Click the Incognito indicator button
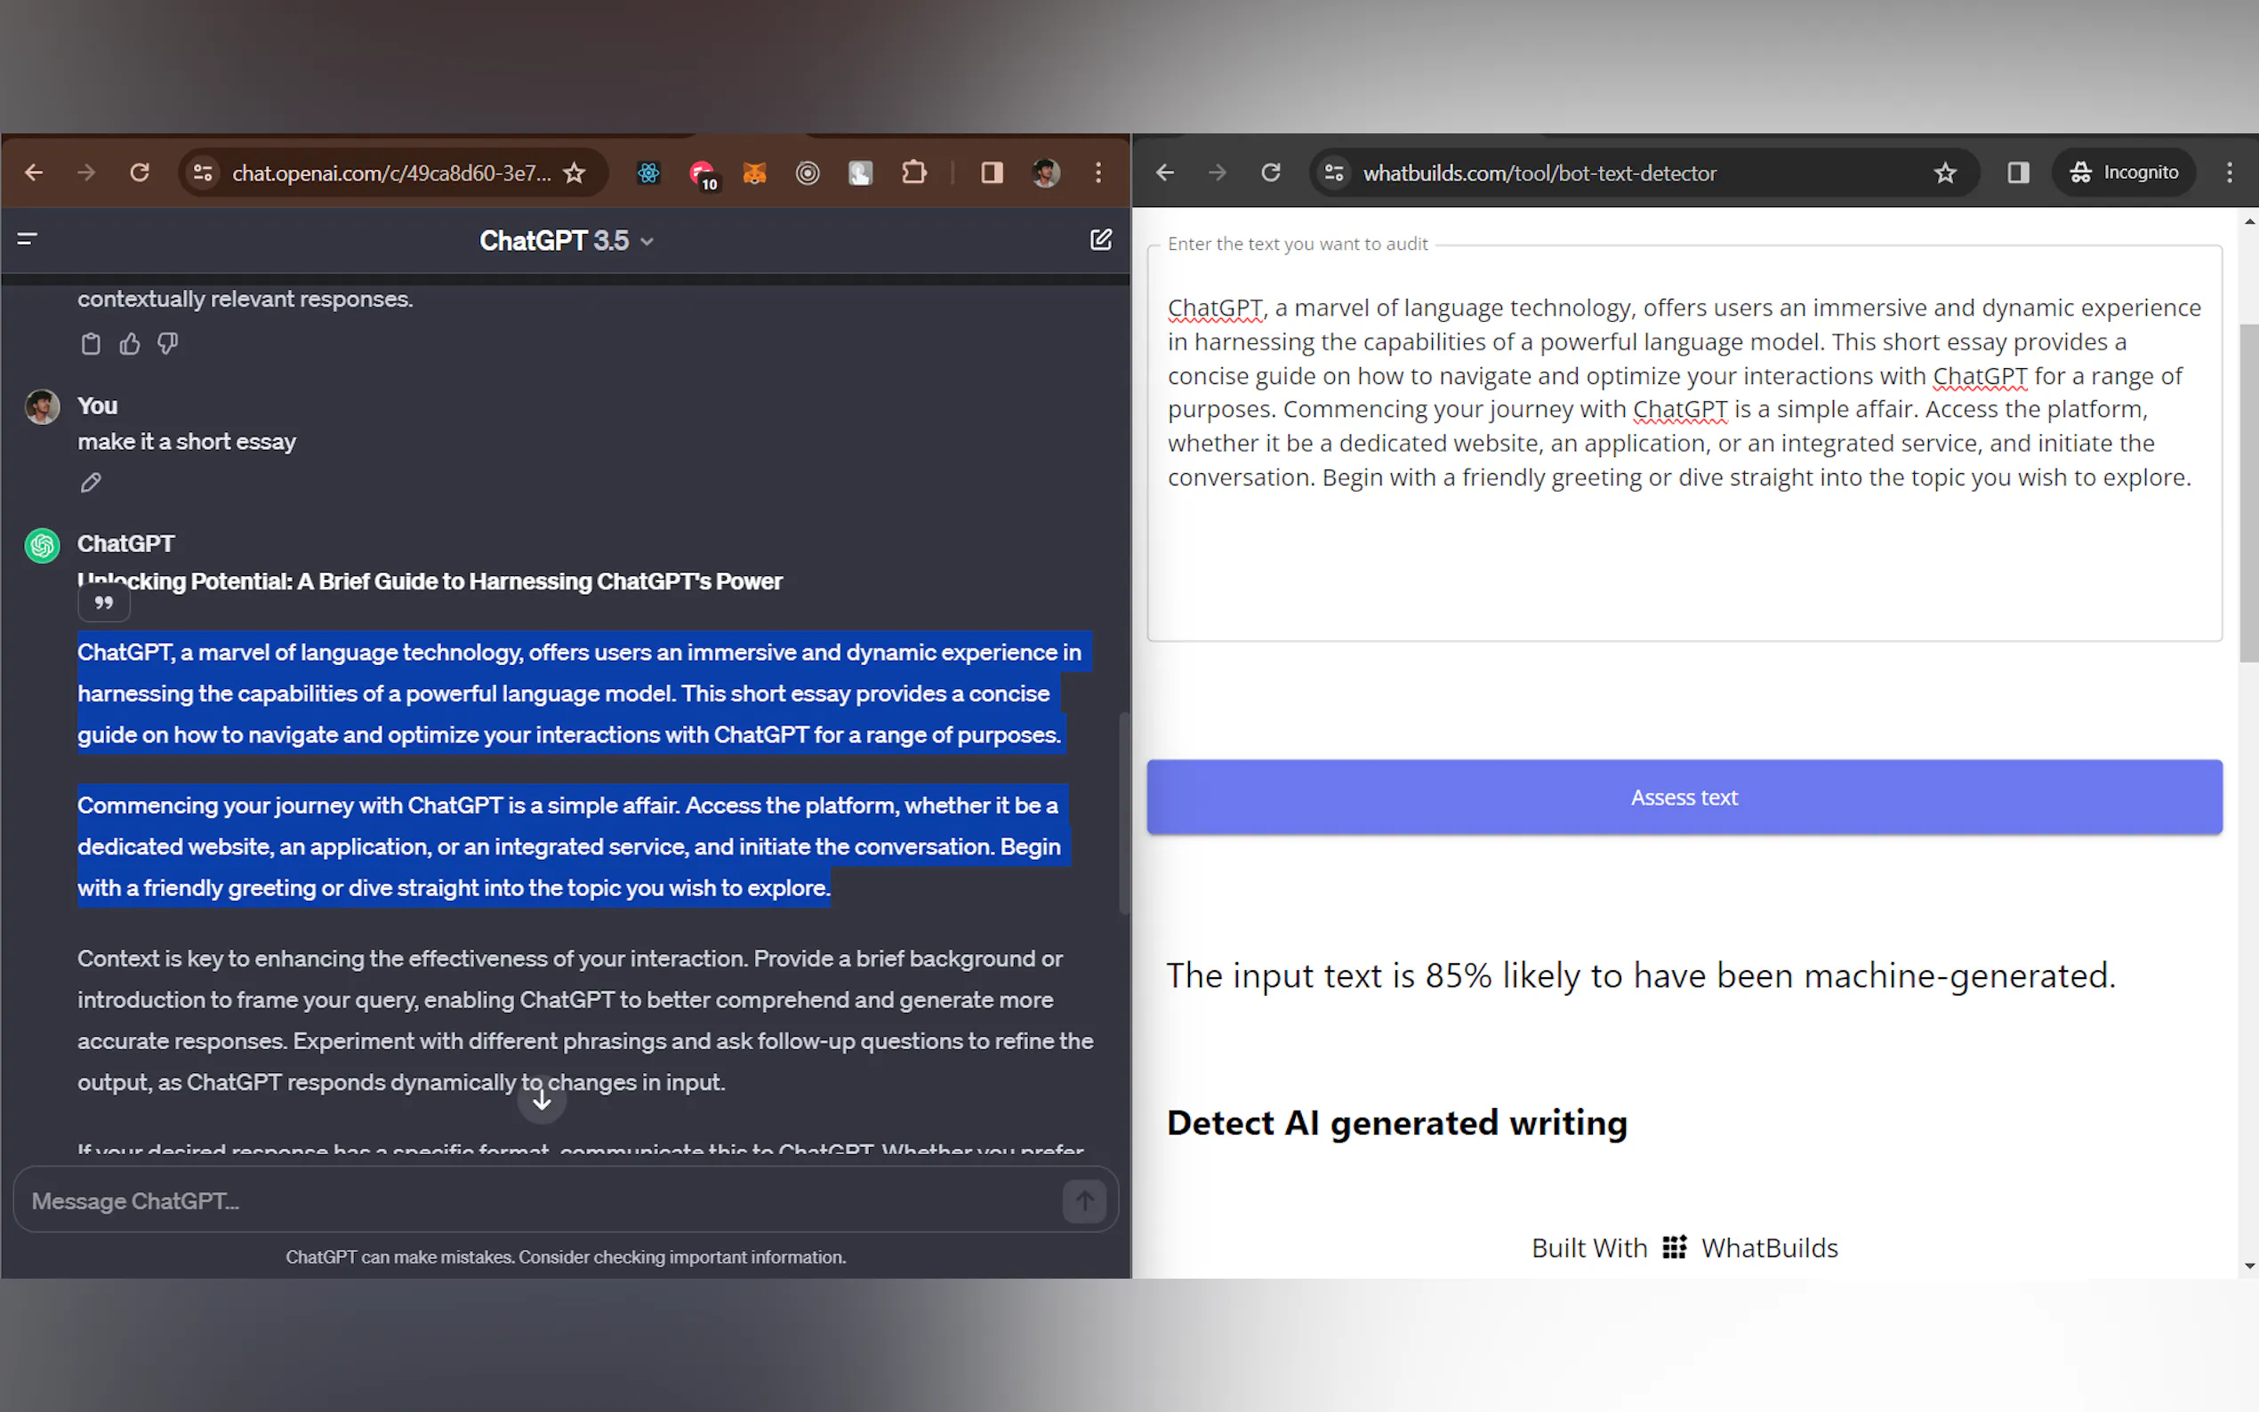The height and width of the screenshot is (1412, 2259). coord(2124,172)
